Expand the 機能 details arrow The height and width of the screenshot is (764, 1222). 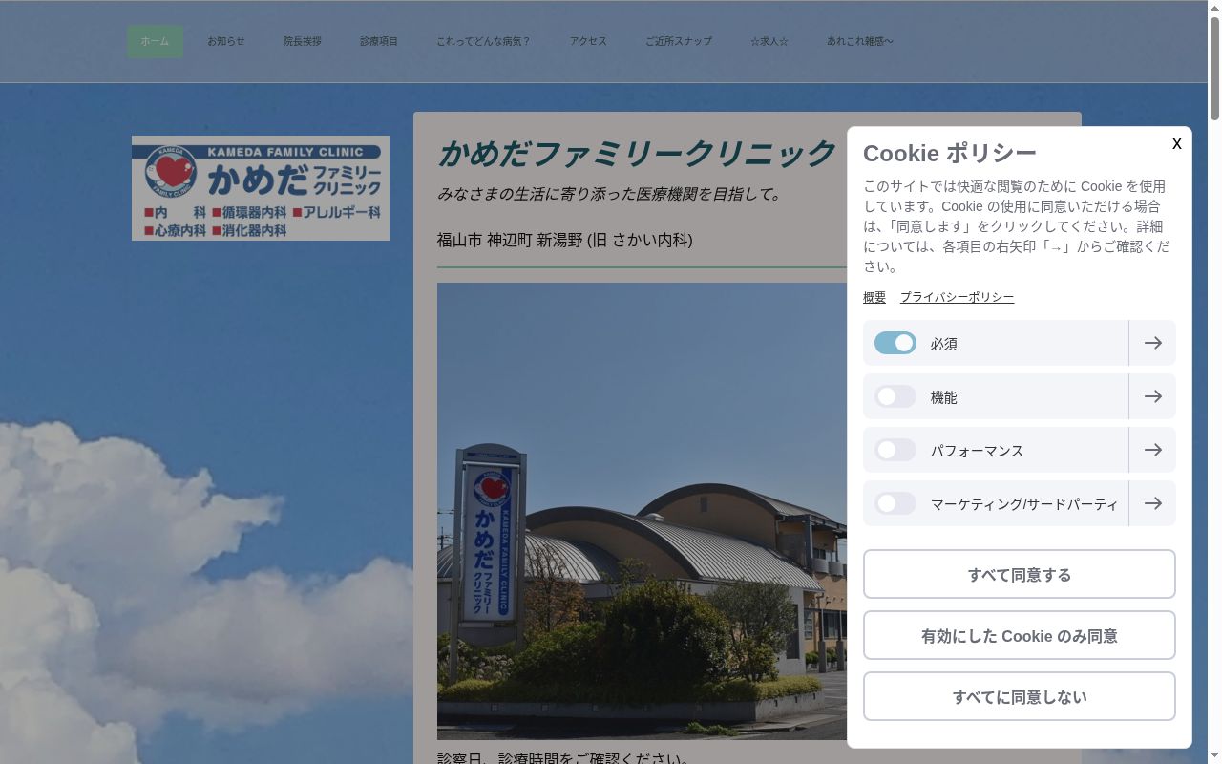[x=1152, y=396]
